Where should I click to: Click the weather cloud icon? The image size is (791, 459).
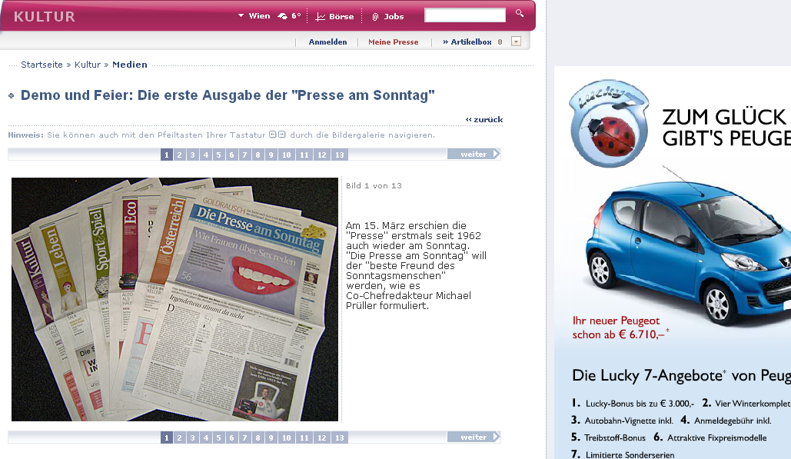(283, 16)
